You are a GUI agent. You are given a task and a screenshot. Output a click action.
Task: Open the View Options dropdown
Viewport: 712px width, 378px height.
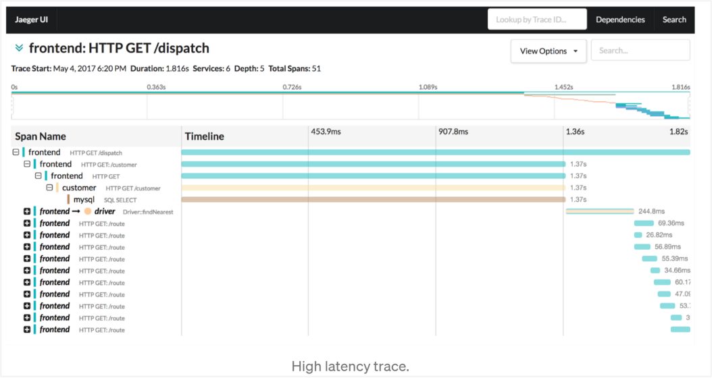(549, 51)
